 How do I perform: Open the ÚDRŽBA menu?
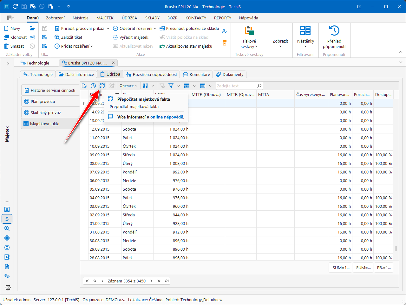(129, 18)
